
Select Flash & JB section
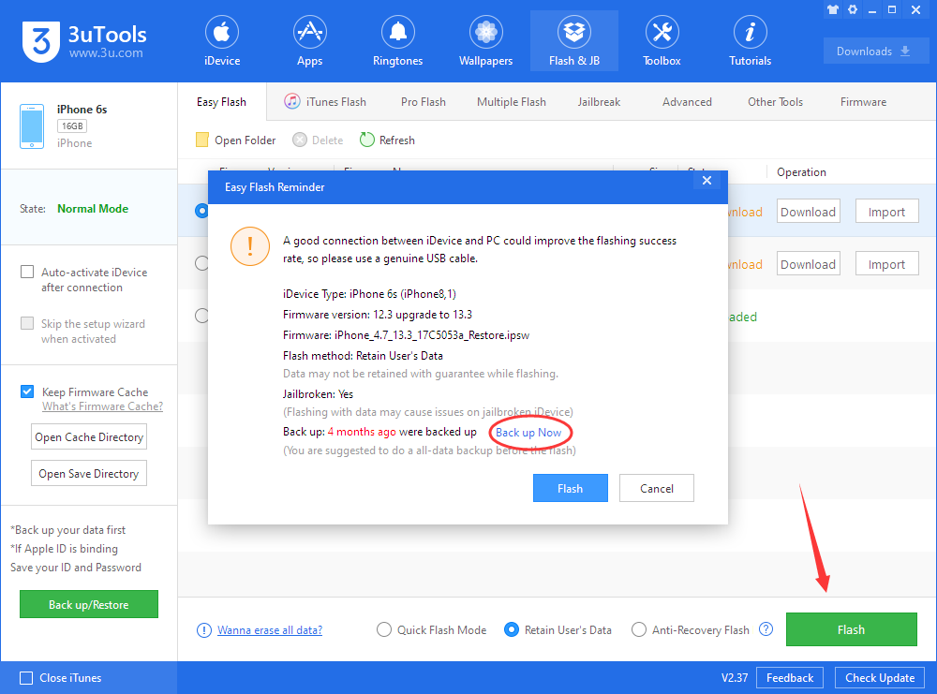coord(574,41)
